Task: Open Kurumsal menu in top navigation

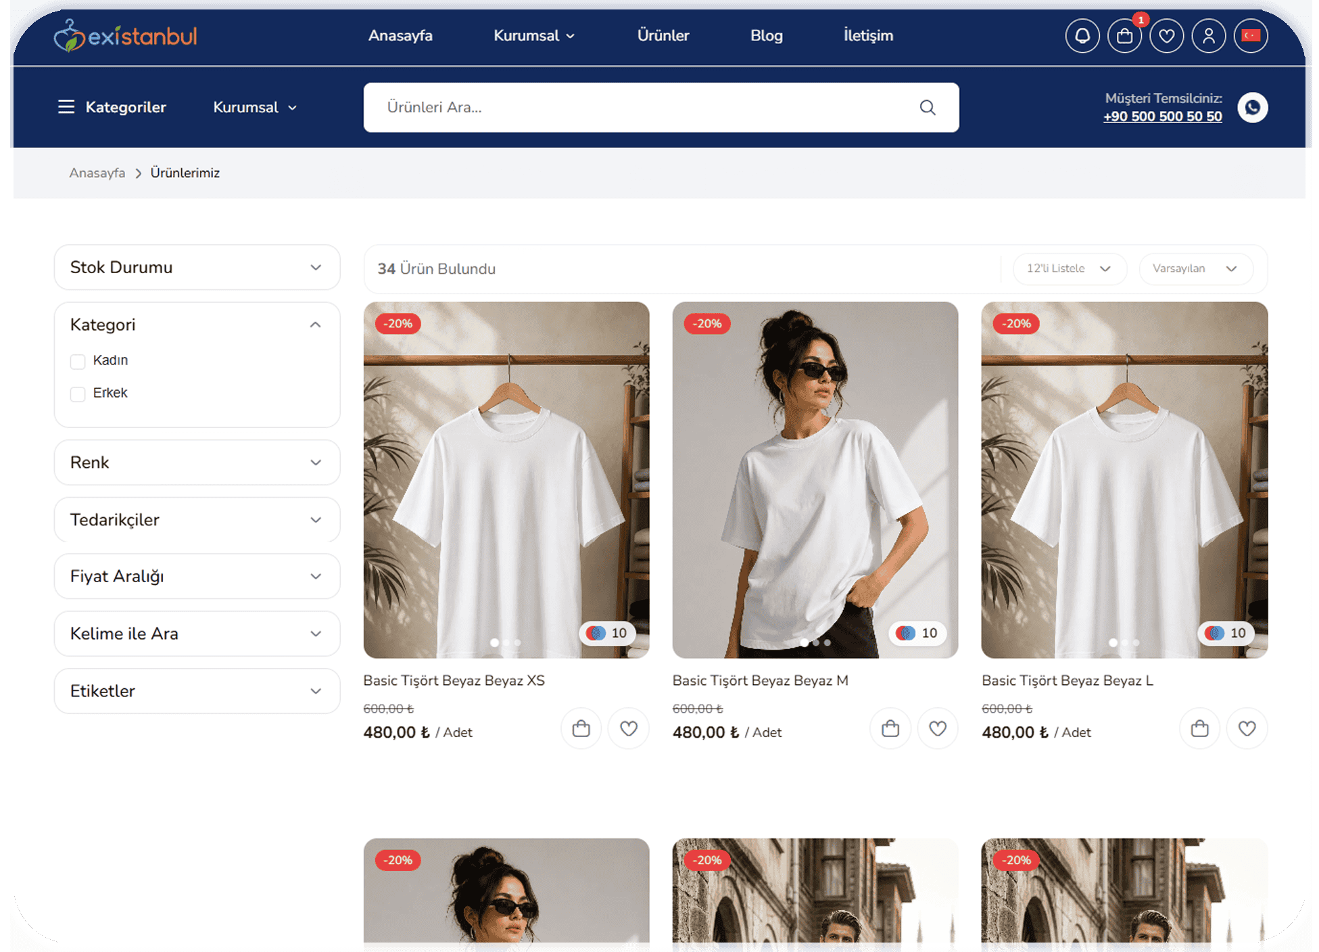Action: tap(534, 36)
